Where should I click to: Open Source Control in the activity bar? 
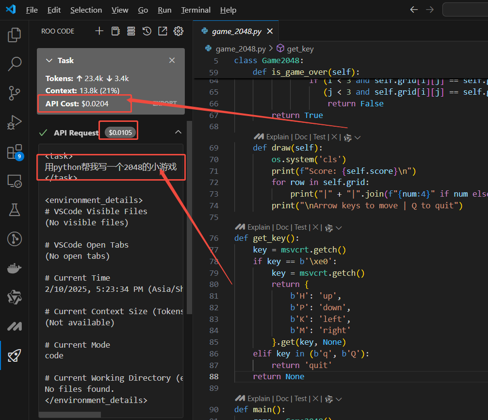click(15, 93)
